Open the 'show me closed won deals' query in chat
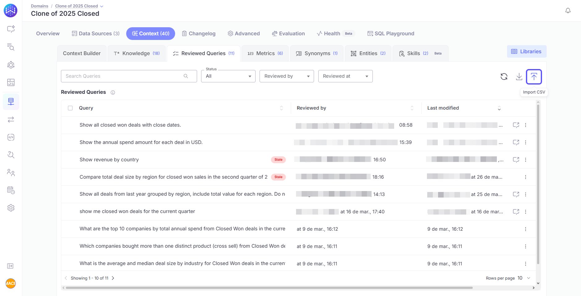Screen dimensions: 581x296 tap(516, 212)
